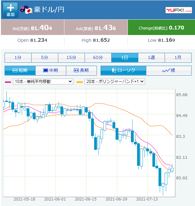Toggle the 中期 mid-range view
Image resolution: width=195 pixels, height=206 pixels.
(x=51, y=71)
